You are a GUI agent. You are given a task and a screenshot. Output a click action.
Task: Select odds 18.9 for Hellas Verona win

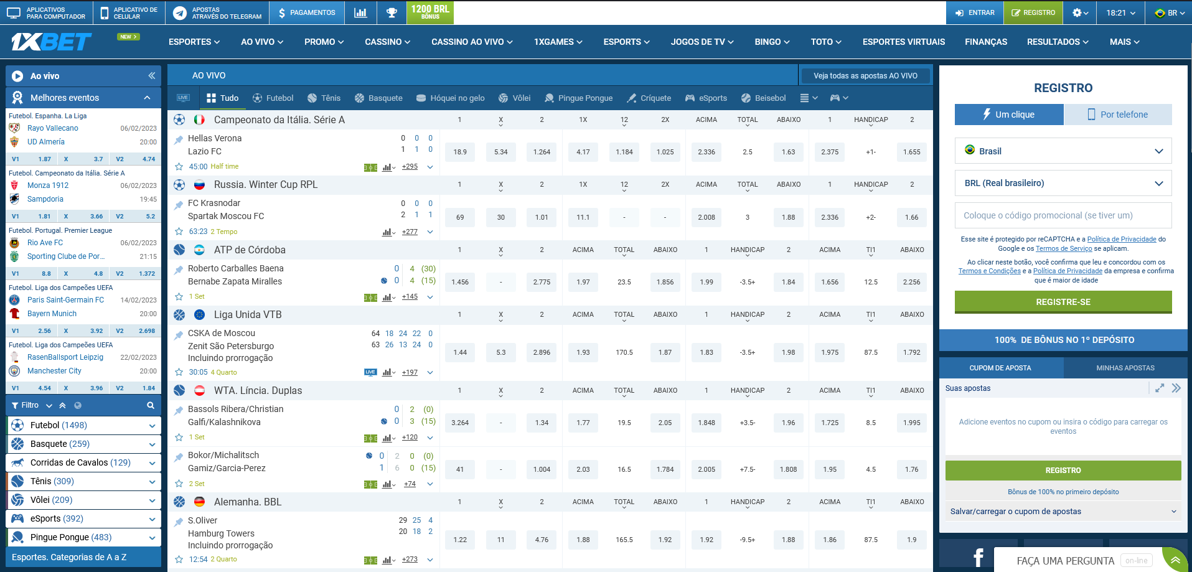pos(460,152)
